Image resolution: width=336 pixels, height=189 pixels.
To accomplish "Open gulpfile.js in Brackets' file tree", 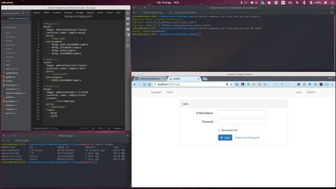I will pos(10,97).
